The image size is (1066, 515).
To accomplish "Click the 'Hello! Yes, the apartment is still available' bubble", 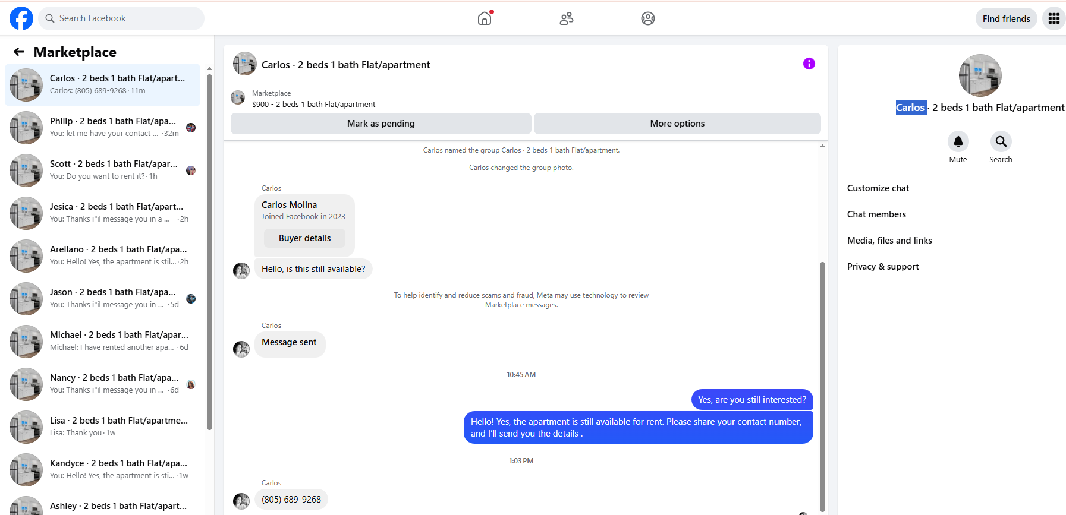I will click(x=638, y=428).
